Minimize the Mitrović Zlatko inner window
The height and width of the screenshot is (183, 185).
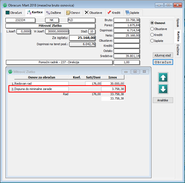[x=126, y=72]
